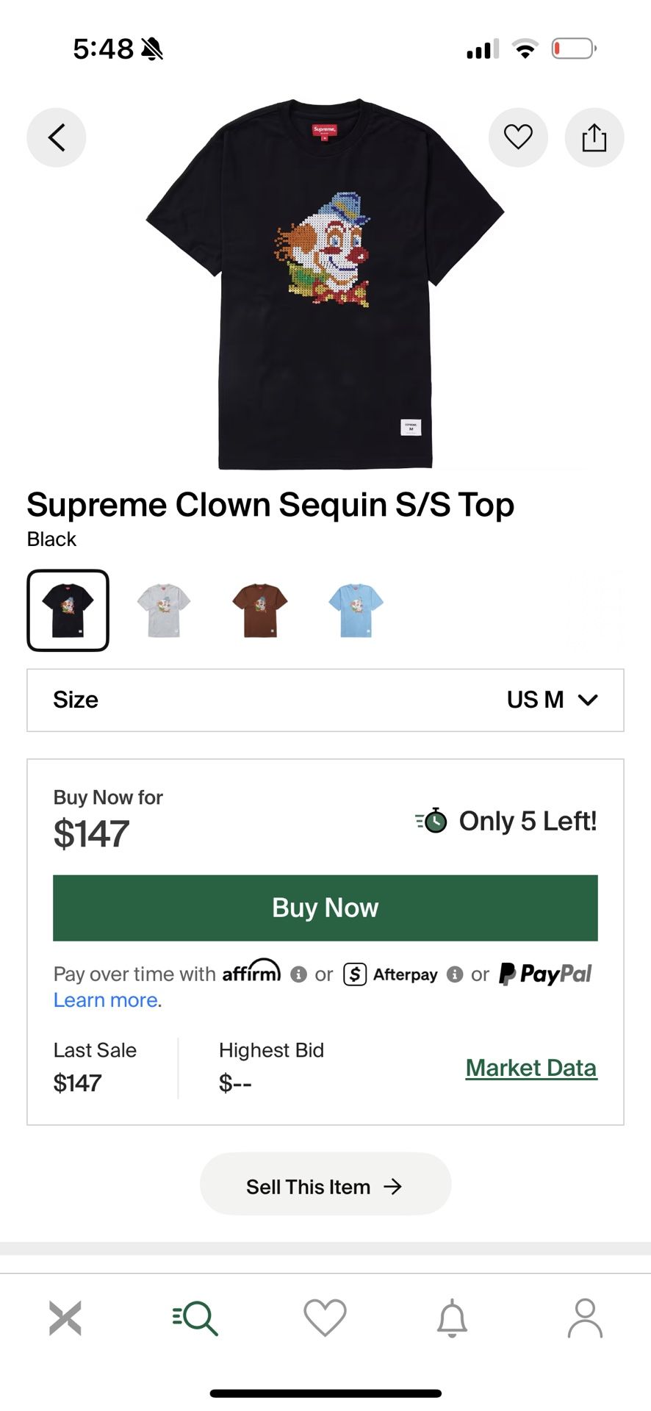Open the Market Data link
651x1411 pixels.
(531, 1068)
